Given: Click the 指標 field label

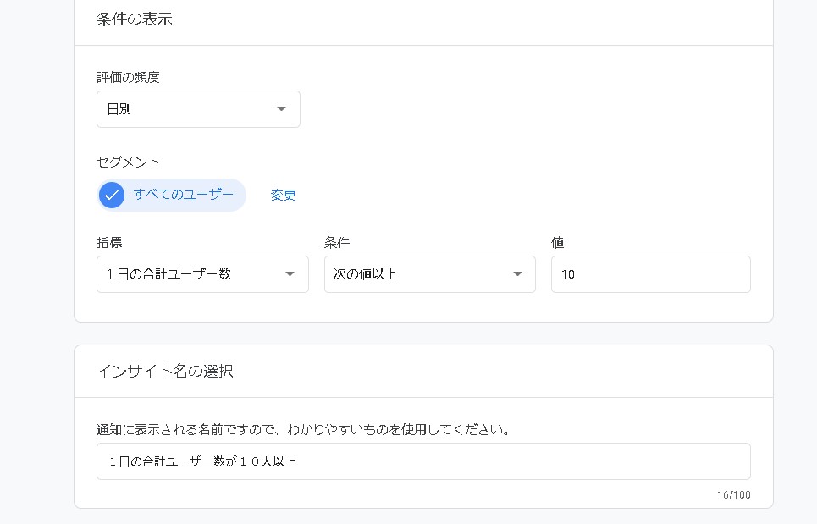Looking at the screenshot, I should coord(109,243).
